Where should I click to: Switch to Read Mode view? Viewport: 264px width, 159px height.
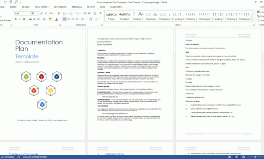tap(229, 157)
